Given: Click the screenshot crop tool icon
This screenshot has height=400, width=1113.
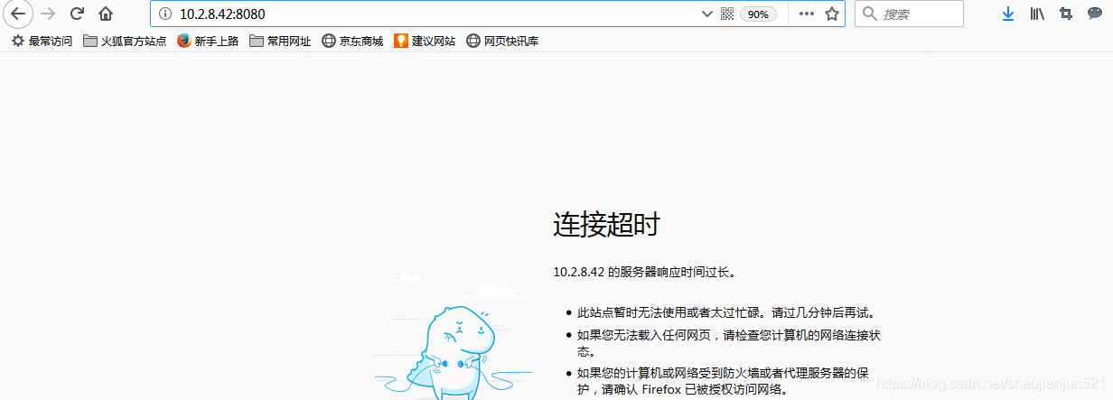Looking at the screenshot, I should point(1066,14).
